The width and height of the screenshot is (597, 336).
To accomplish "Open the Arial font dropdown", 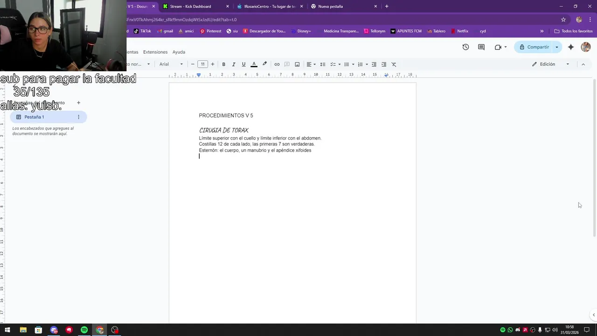I will coord(171,64).
